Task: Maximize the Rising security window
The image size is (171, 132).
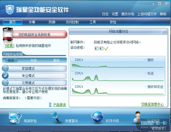Action: tap(160, 3)
